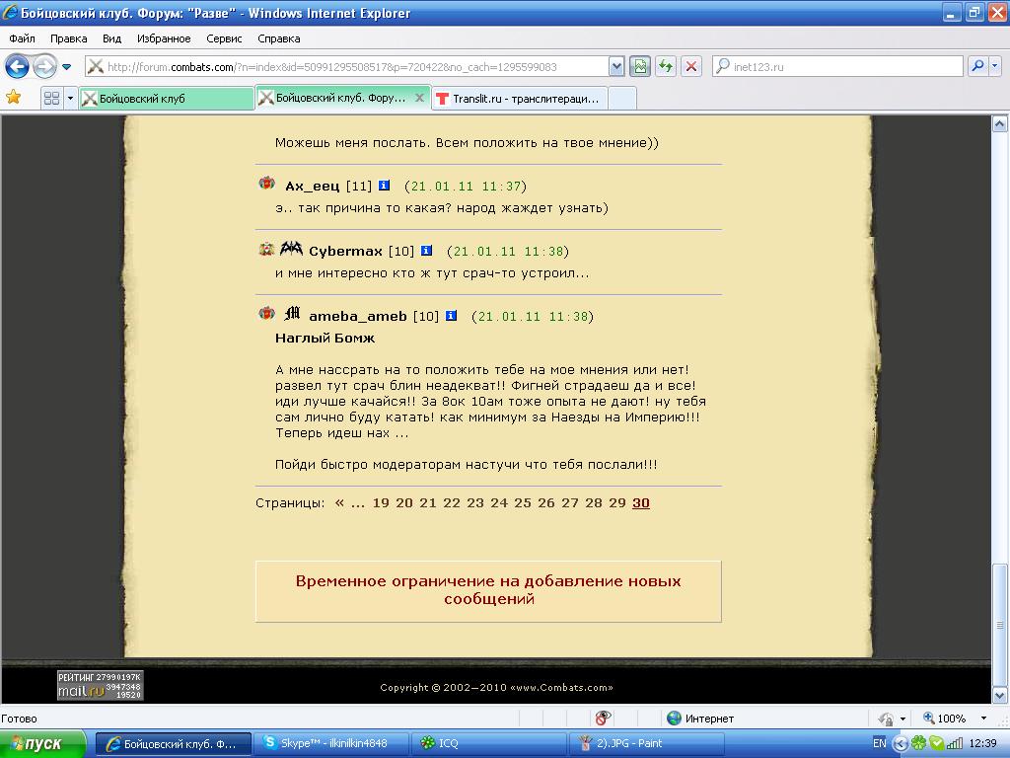This screenshot has width=1010, height=758.
Task: Open a new blank tab
Action: click(622, 98)
